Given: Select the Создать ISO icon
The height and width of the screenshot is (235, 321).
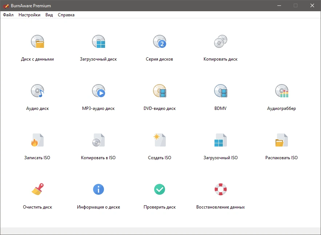Looking at the screenshot, I should pyautogui.click(x=160, y=140).
